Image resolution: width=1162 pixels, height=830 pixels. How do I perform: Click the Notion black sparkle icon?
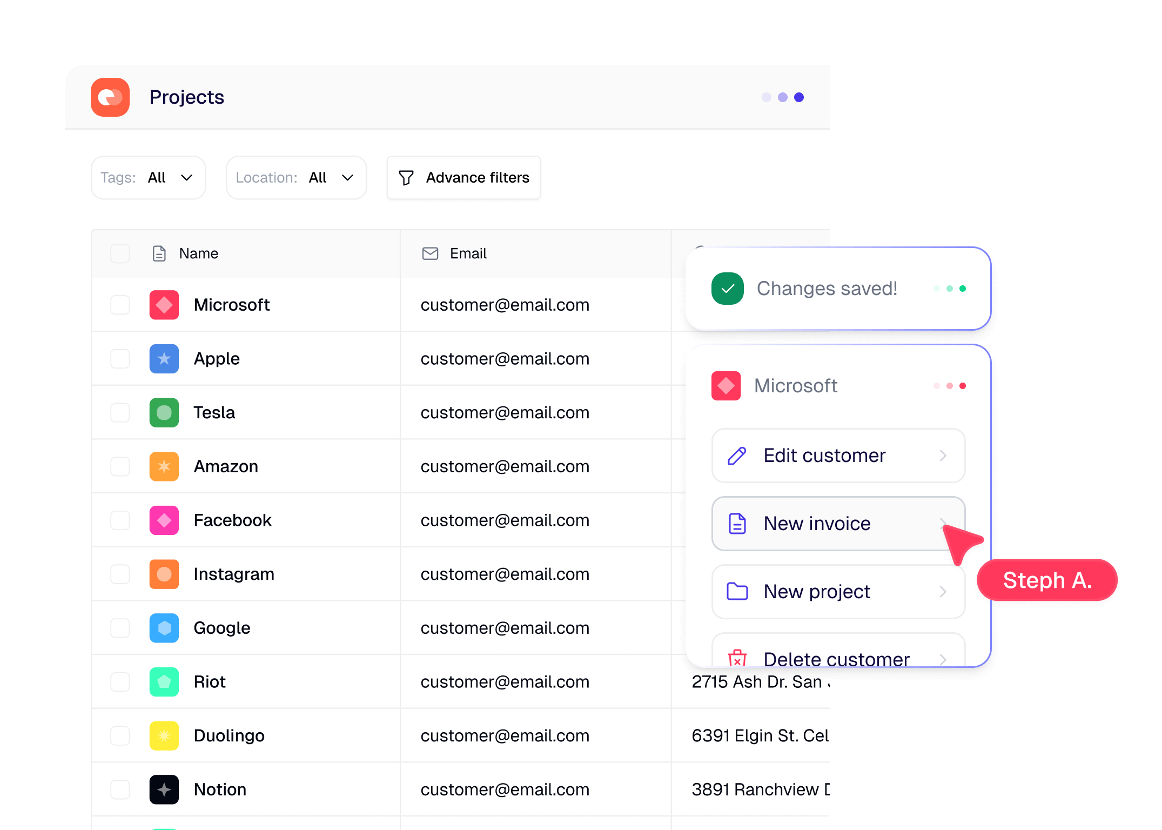pos(164,789)
